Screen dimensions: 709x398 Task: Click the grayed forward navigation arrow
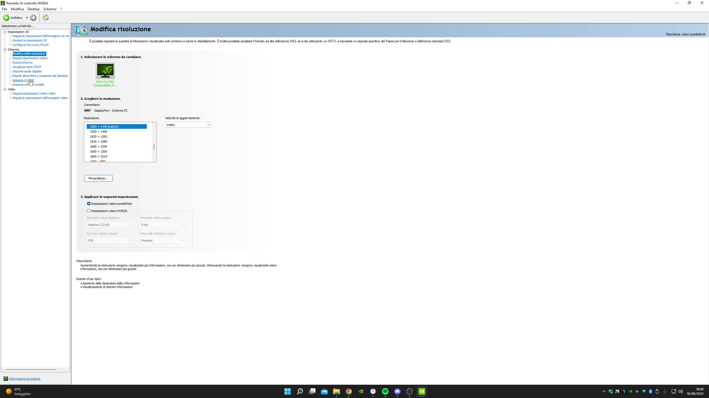click(33, 17)
